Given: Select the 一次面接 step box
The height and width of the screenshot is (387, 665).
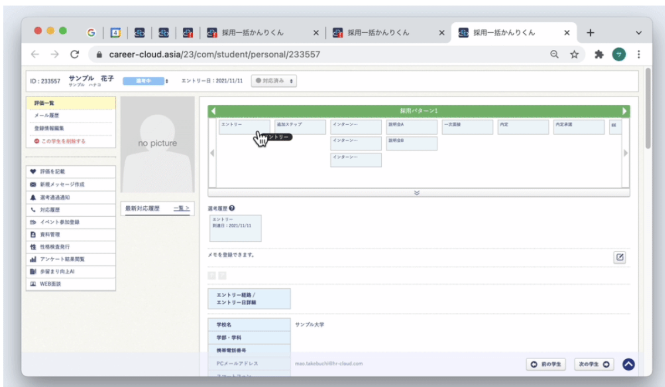Looking at the screenshot, I should click(x=467, y=127).
